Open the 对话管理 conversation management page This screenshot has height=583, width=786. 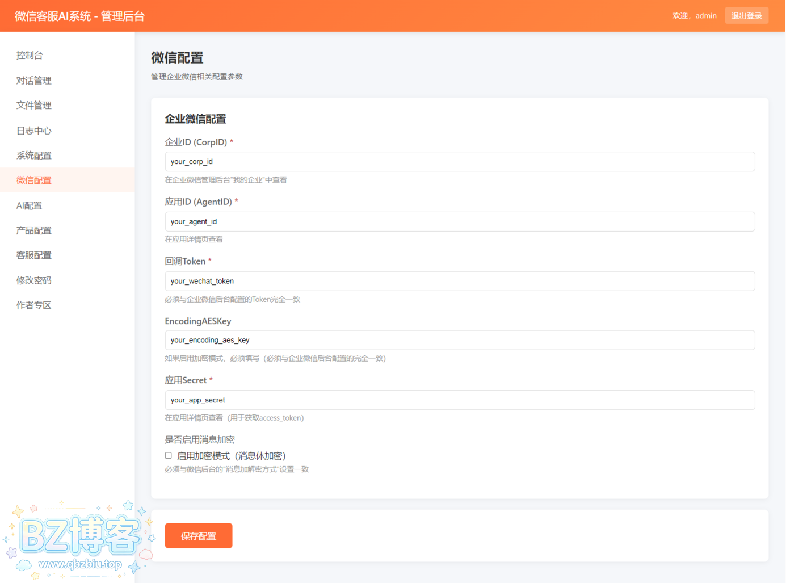33,80
